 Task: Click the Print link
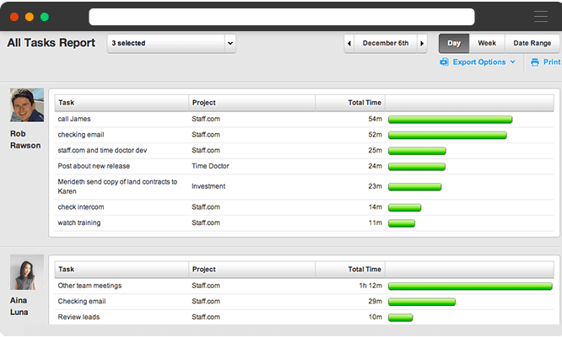(552, 62)
